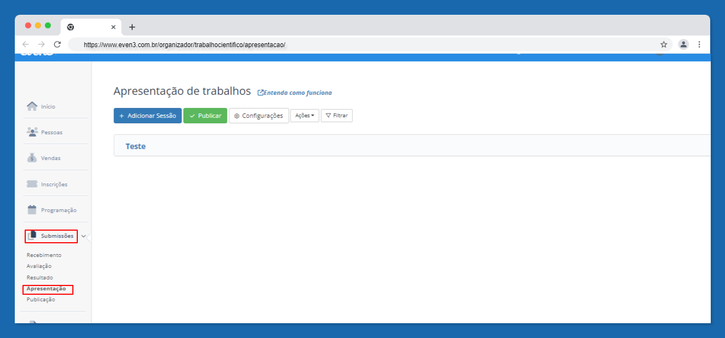Open Início home icon in sidebar
This screenshot has width=725, height=338.
point(32,106)
